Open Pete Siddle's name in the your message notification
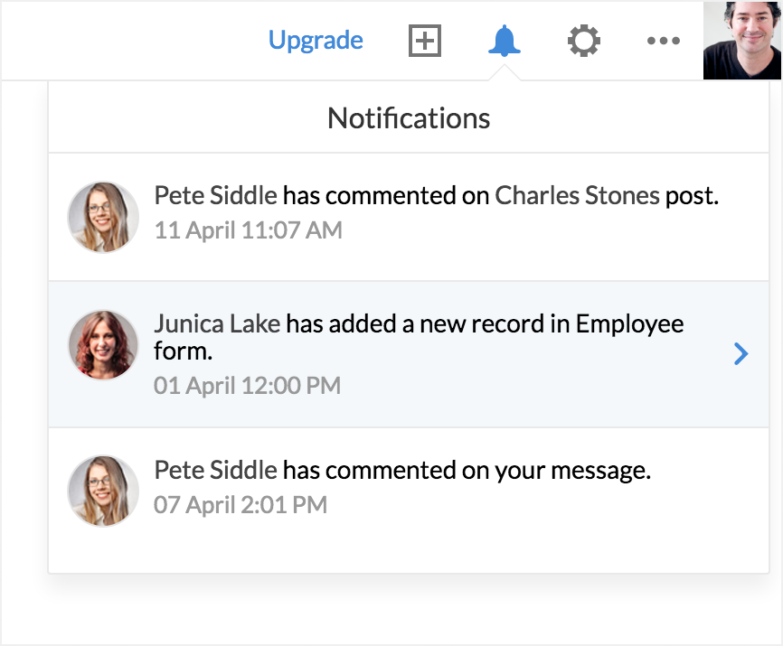Screen dimensions: 783x646 [x=215, y=470]
